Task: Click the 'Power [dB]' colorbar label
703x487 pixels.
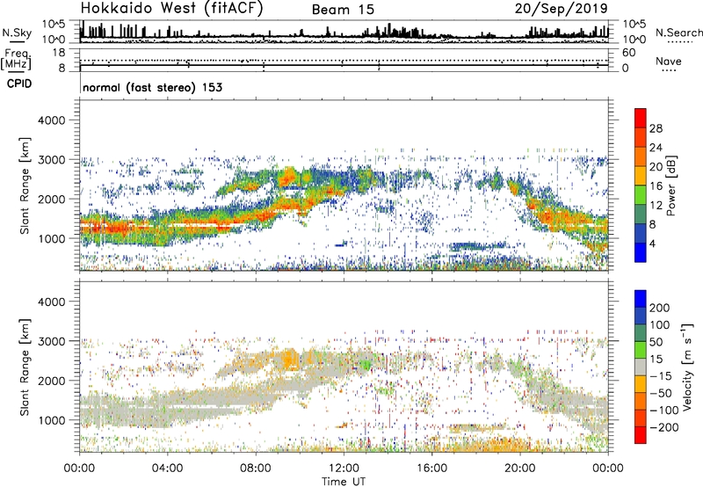Action: (670, 185)
